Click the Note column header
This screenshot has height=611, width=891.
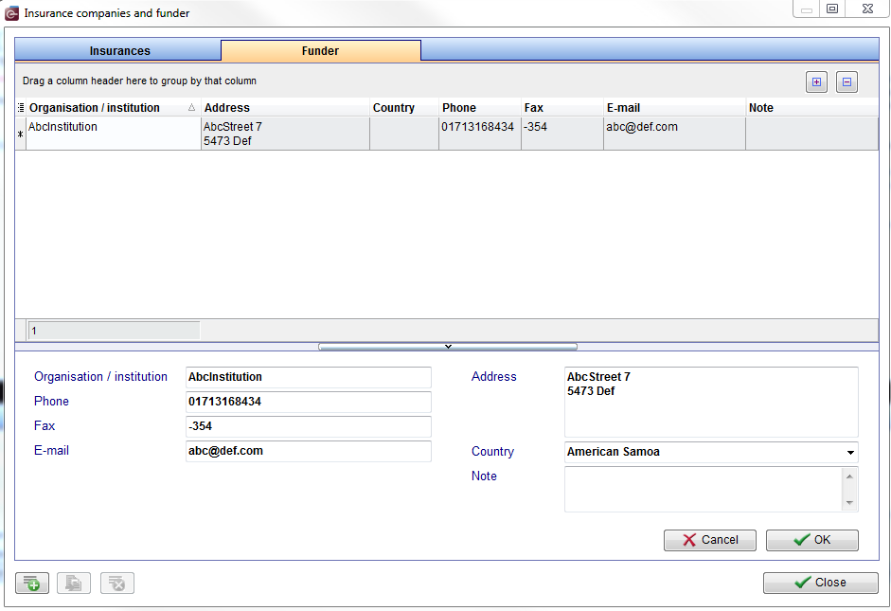click(811, 107)
